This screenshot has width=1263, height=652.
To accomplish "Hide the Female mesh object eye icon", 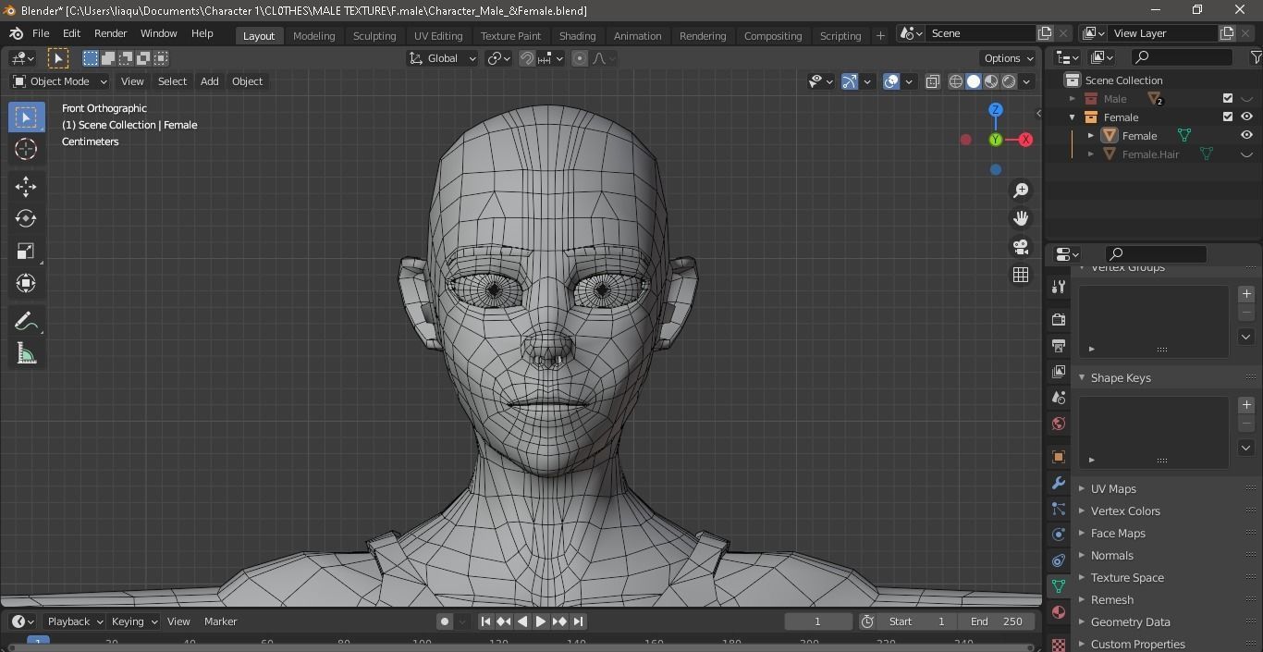I will (1246, 135).
